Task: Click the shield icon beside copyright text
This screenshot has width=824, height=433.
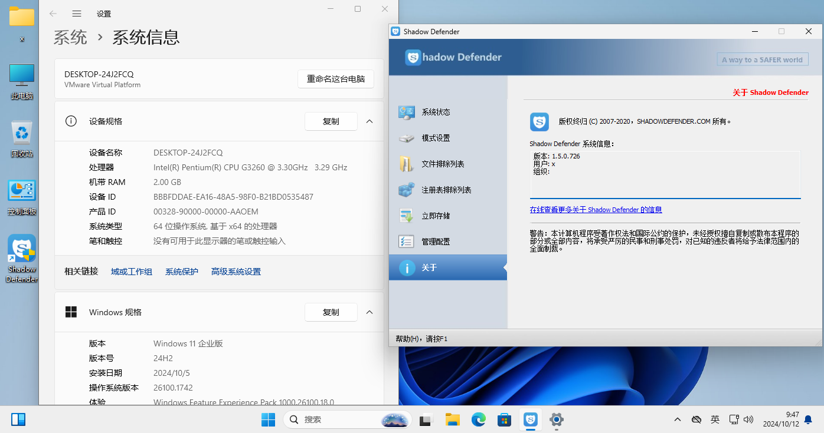Action: tap(539, 122)
